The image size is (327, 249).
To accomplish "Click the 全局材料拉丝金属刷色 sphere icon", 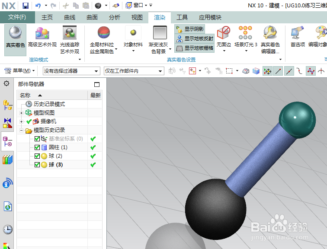I will [104, 32].
